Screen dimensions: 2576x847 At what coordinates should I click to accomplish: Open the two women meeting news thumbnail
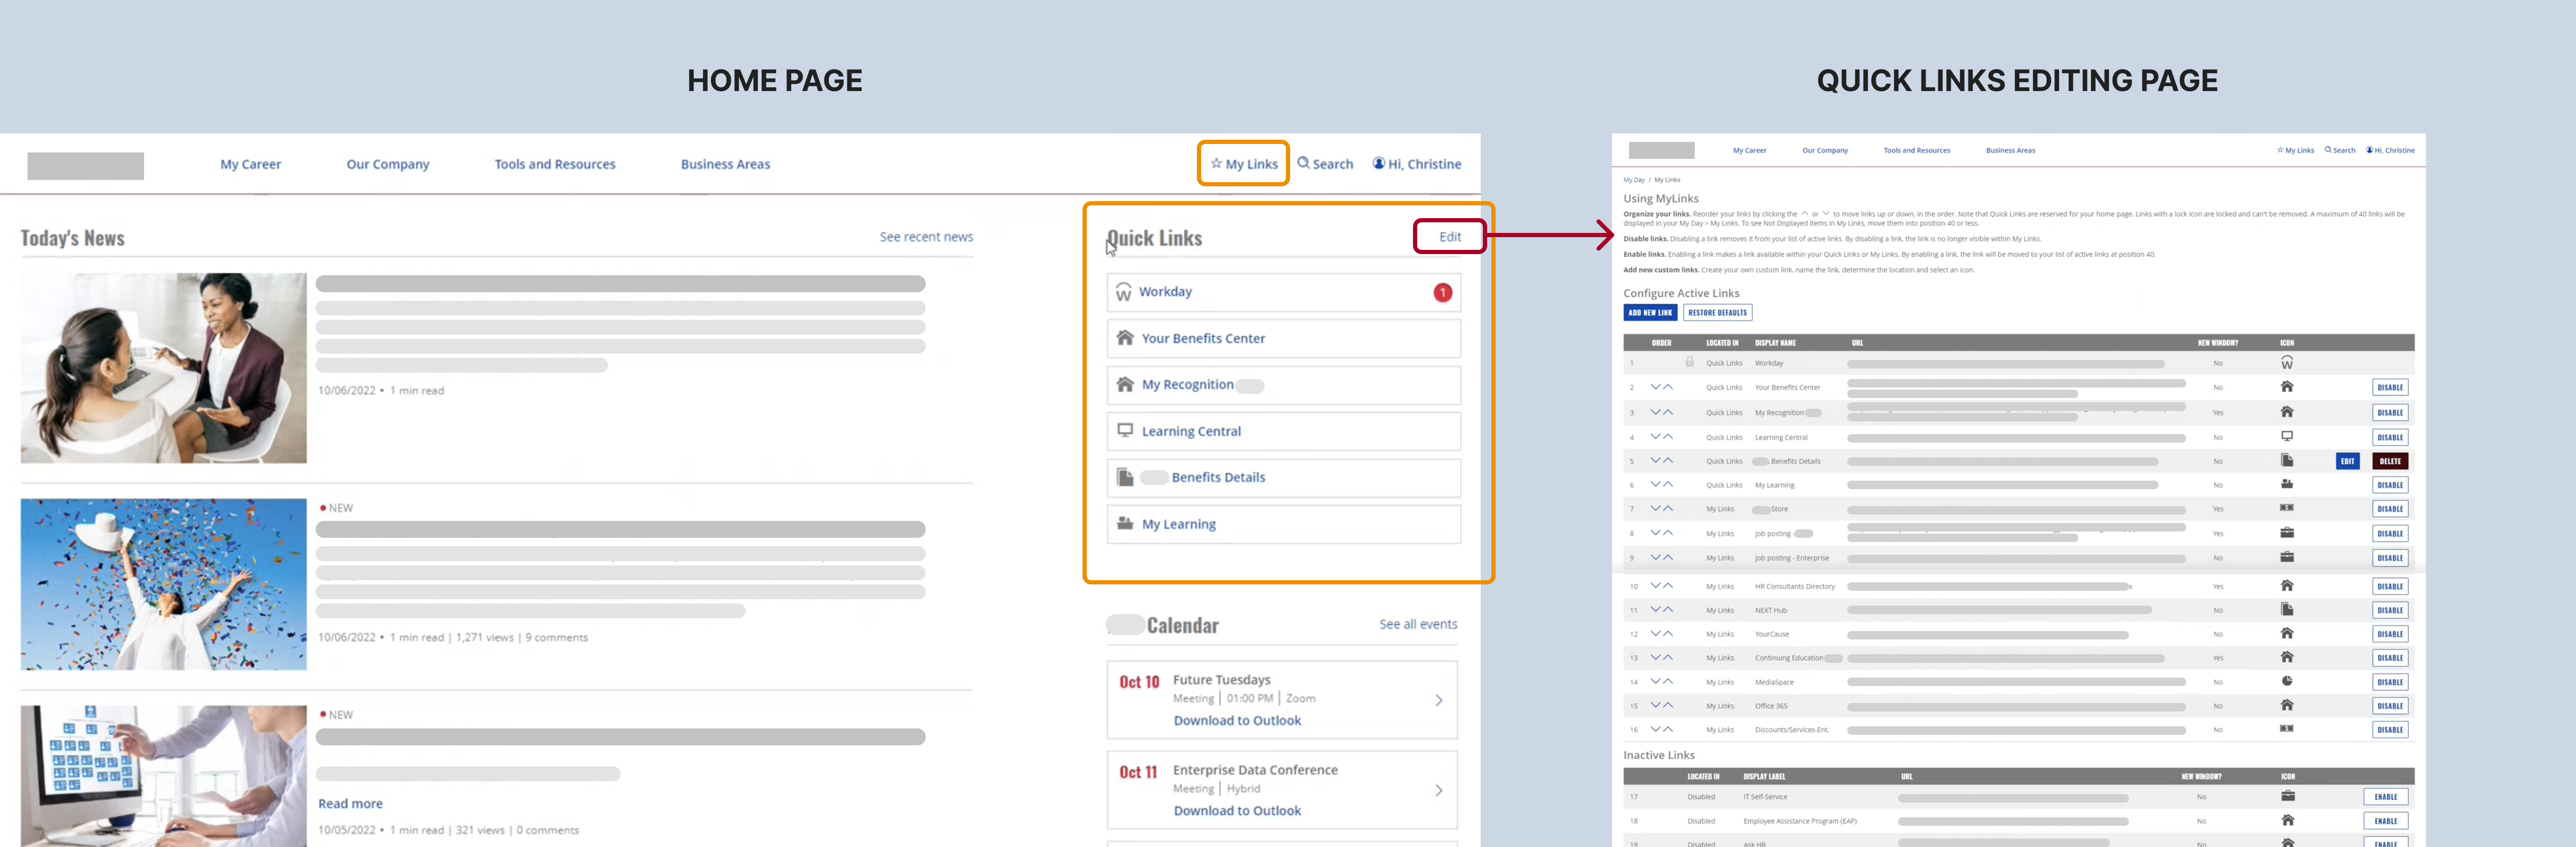pyautogui.click(x=163, y=368)
